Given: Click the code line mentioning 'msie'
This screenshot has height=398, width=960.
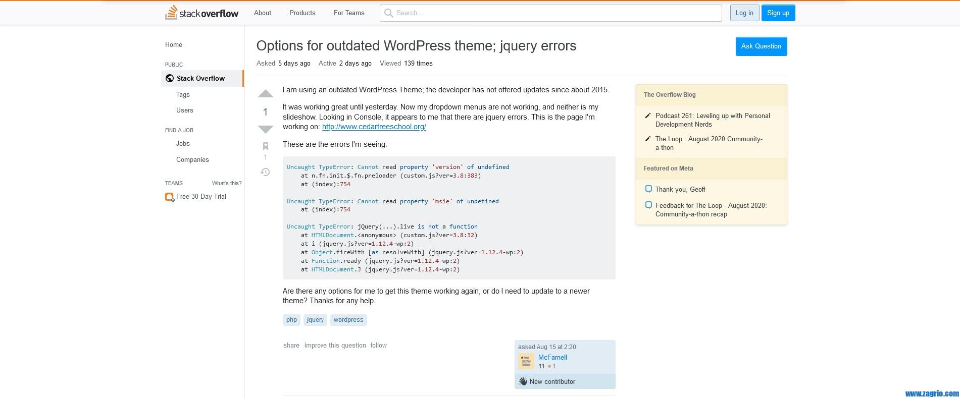Looking at the screenshot, I should click(392, 201).
